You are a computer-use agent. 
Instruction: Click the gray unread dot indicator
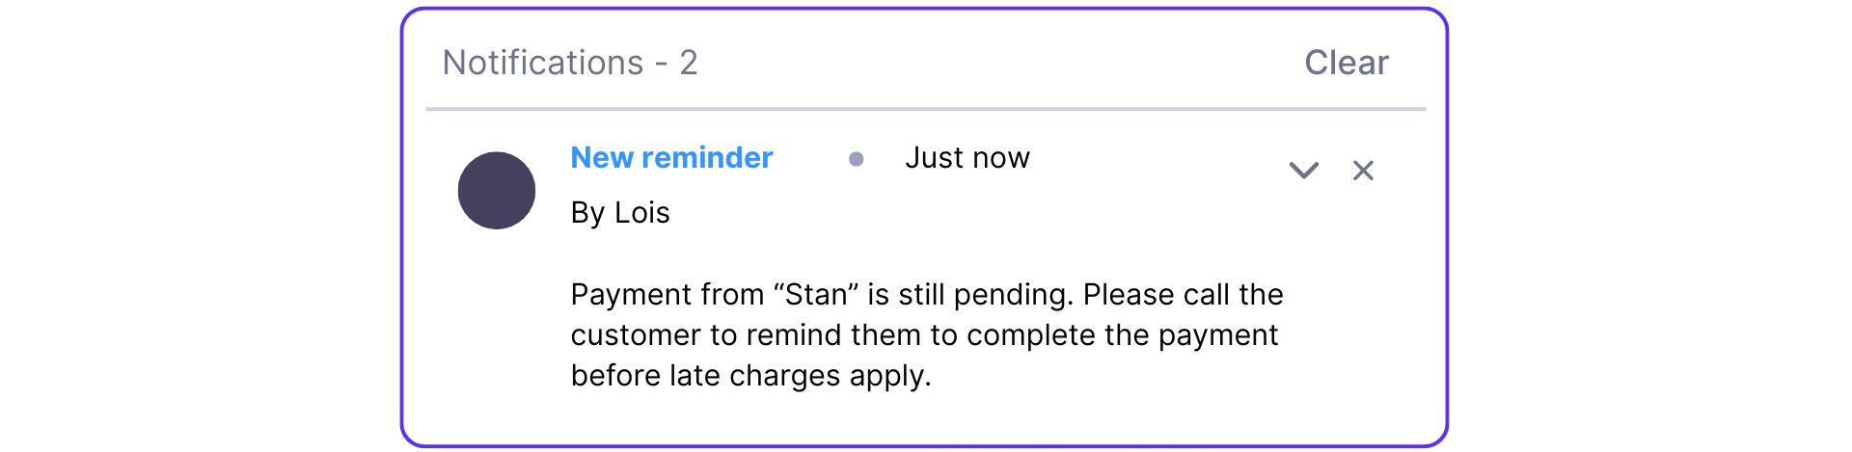click(x=856, y=159)
